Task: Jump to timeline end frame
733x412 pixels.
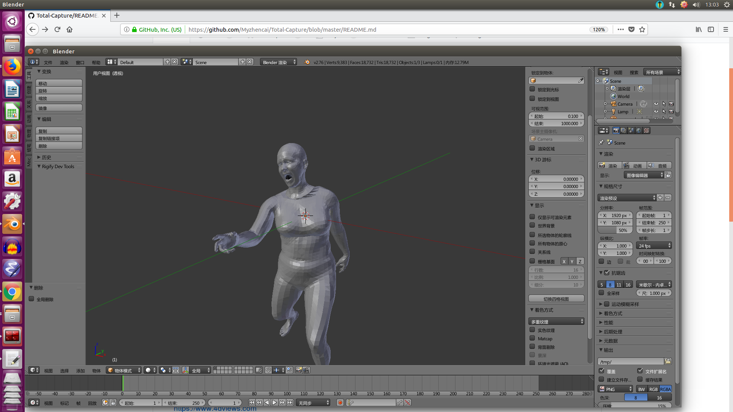Action: 290,402
